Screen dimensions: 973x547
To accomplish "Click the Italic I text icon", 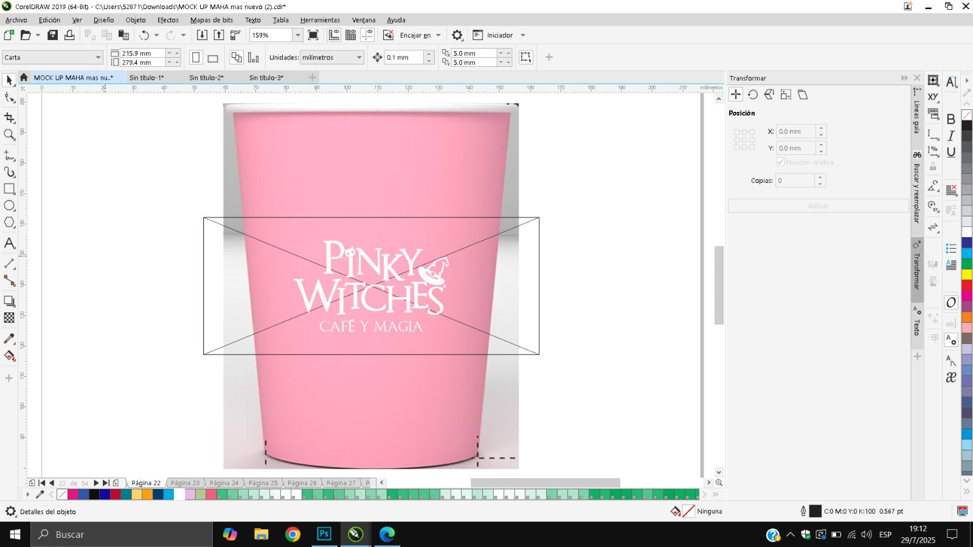I will [x=951, y=136].
